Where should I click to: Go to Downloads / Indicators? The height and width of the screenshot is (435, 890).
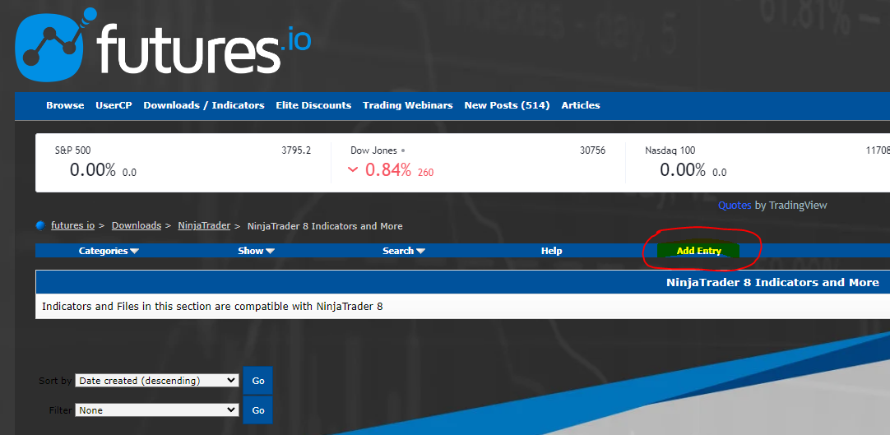204,105
